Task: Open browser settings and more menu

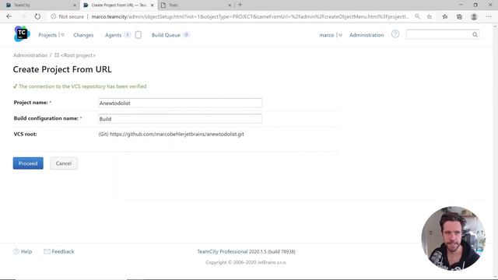Action: (489, 16)
